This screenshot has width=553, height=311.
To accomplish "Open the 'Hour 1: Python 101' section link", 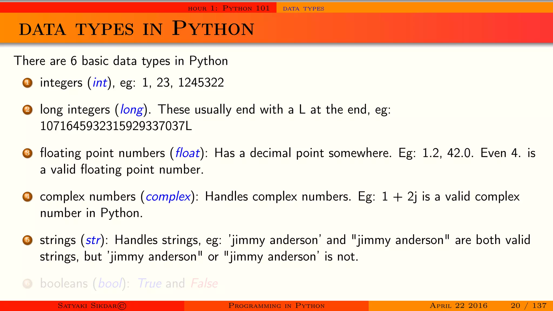I will coord(229,8).
